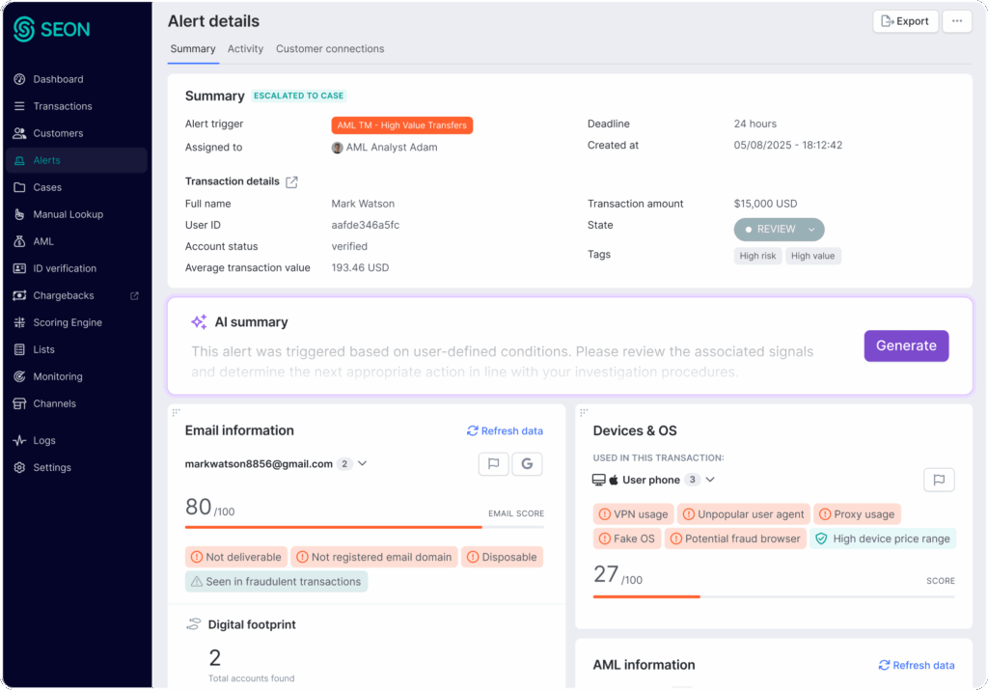Click the Generate AI summary button
988x690 pixels.
click(905, 345)
